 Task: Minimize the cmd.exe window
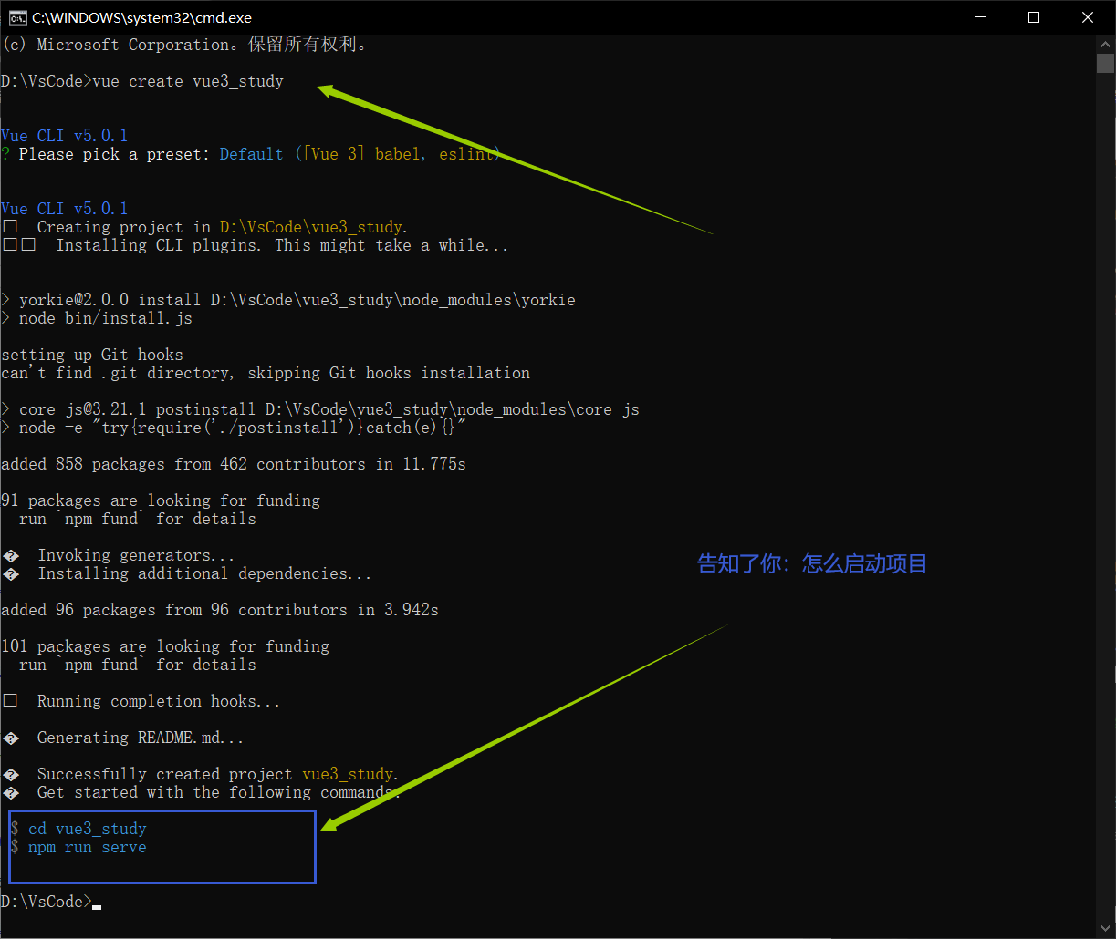(x=981, y=17)
